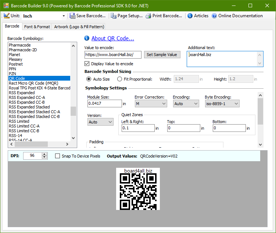Click the Articles info icon
The height and width of the screenshot is (233, 276).
(x=190, y=16)
